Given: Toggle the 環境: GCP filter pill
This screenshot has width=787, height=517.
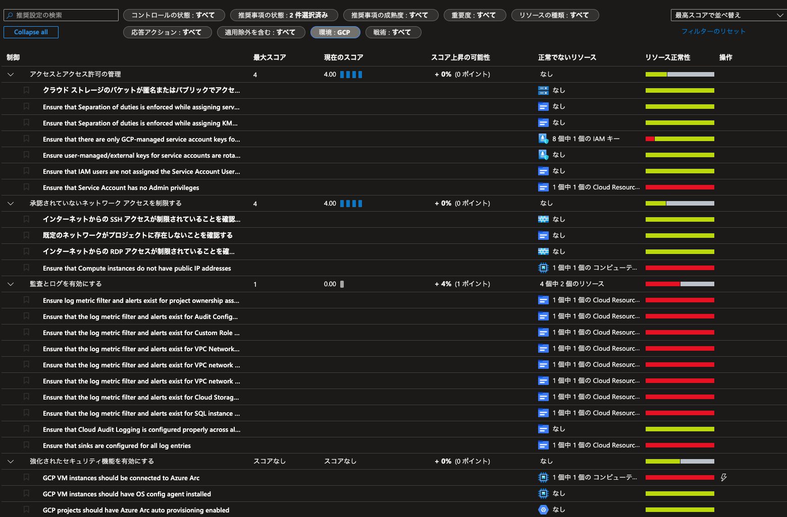Looking at the screenshot, I should (335, 32).
